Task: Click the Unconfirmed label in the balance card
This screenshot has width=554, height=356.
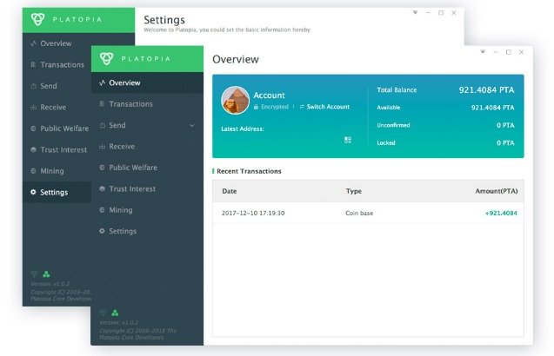Action: tap(393, 125)
